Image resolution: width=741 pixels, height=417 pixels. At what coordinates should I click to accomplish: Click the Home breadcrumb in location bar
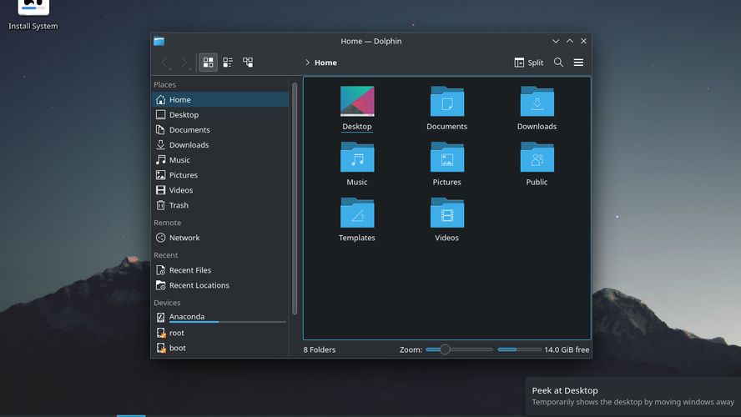click(x=325, y=63)
